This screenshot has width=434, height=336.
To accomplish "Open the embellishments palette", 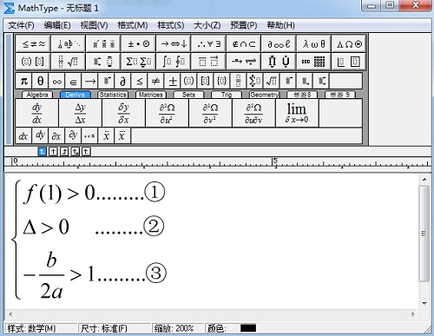I will (103, 44).
